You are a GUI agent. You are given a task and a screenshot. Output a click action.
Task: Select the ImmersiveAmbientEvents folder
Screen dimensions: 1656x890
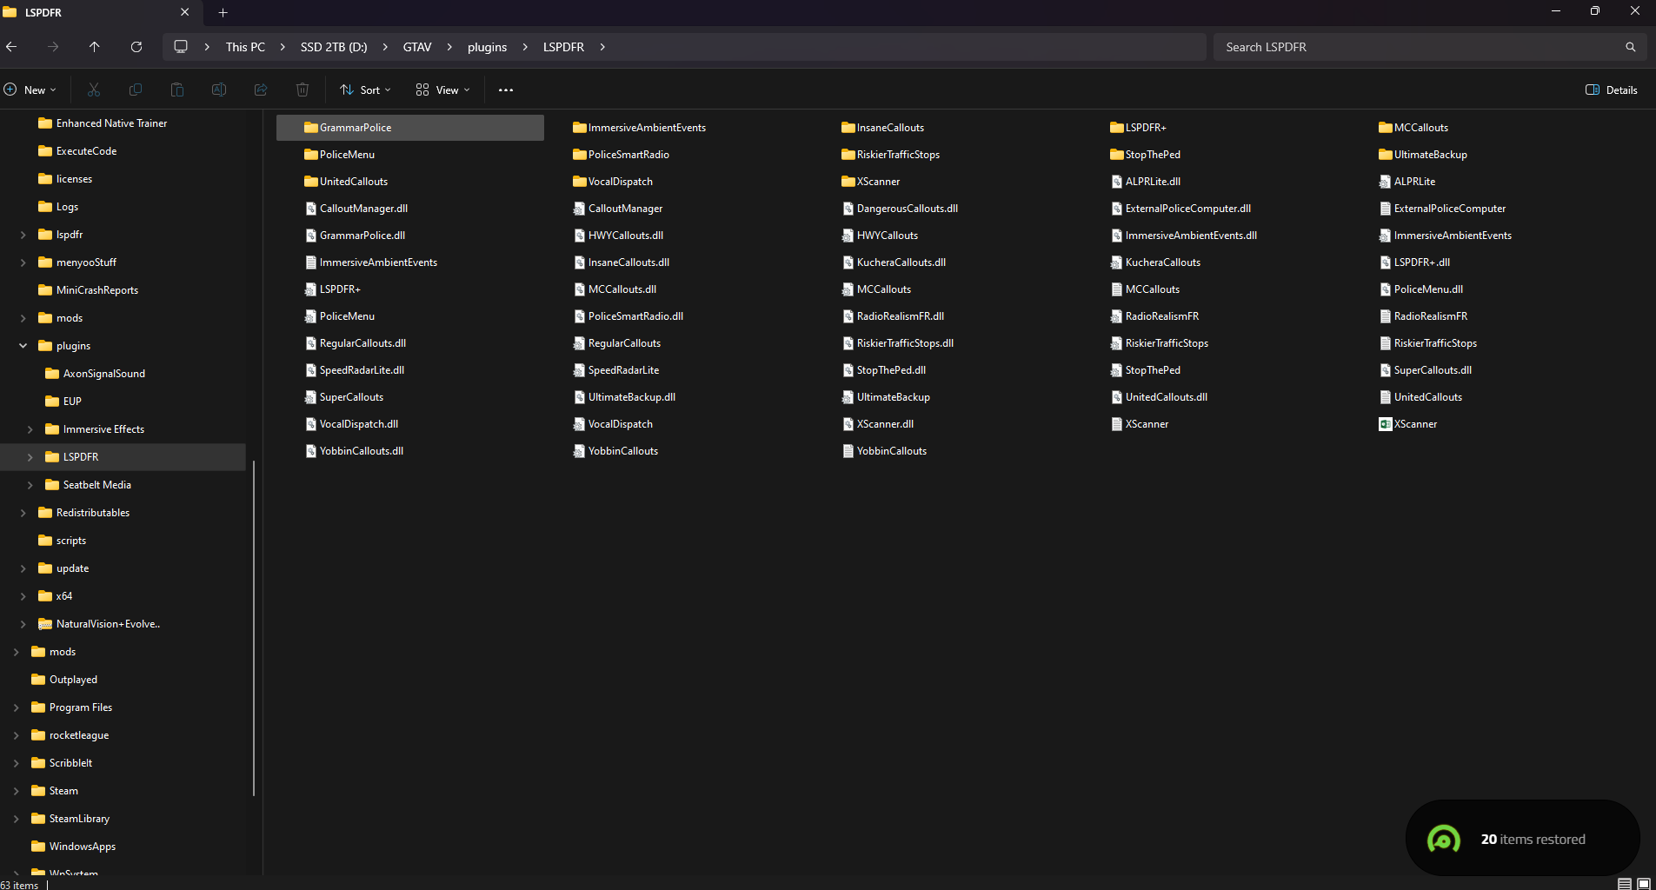[x=640, y=128]
